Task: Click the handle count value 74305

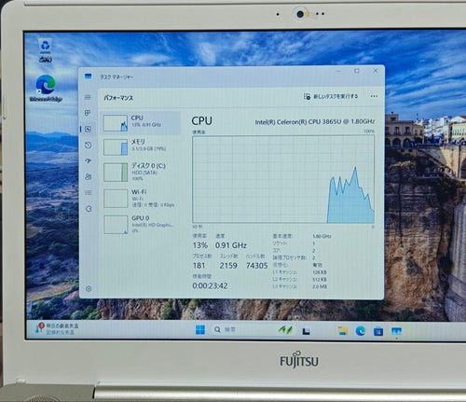Action: (x=256, y=266)
